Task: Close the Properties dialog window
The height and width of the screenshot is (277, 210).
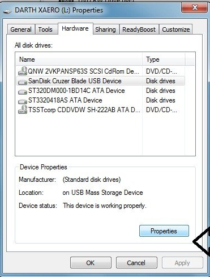Action: click(x=195, y=8)
